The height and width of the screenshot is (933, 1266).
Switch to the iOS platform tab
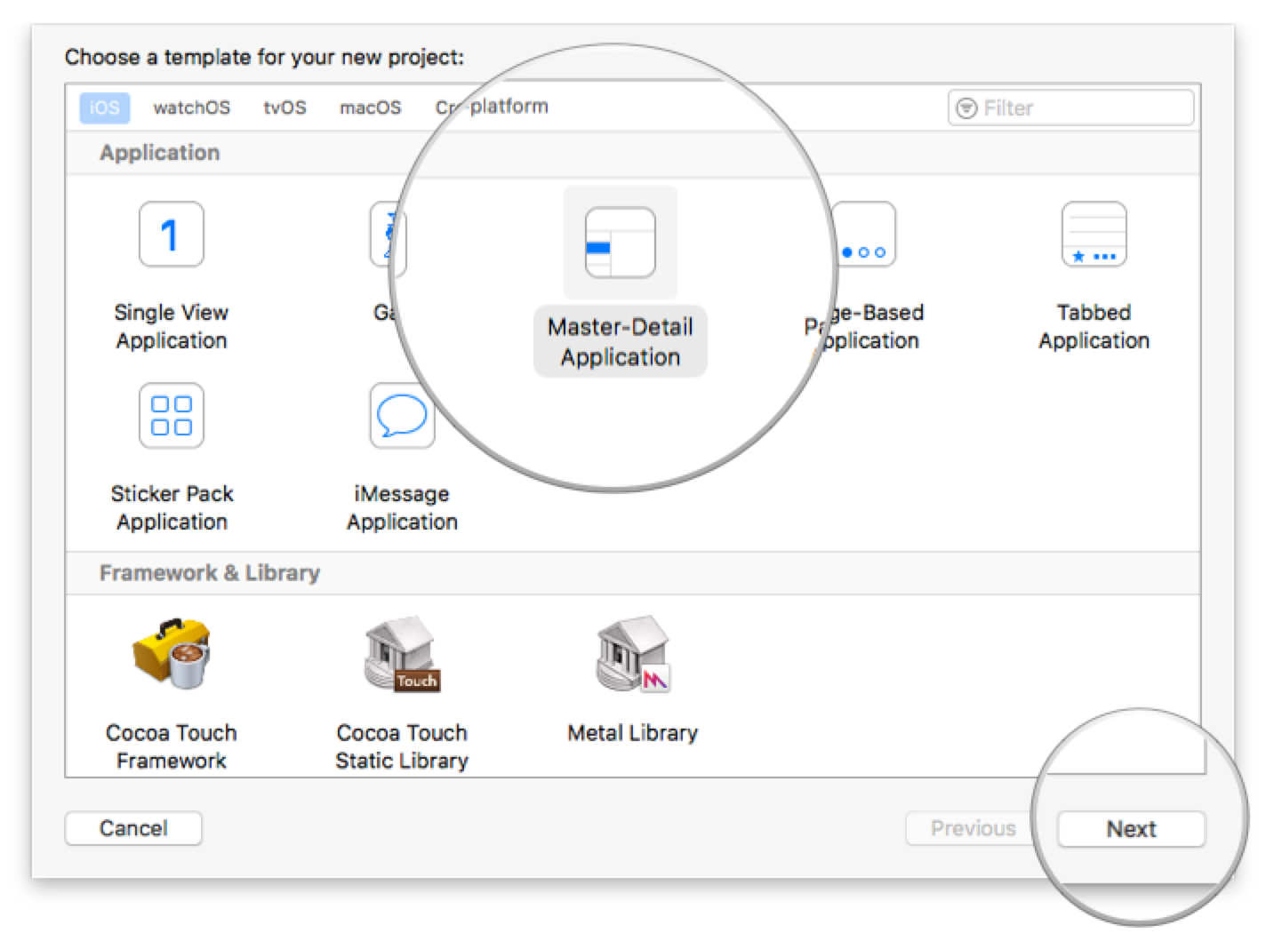click(105, 108)
